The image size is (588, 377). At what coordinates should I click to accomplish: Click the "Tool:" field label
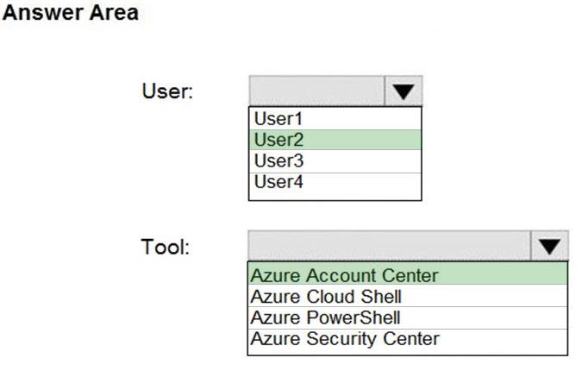point(166,247)
